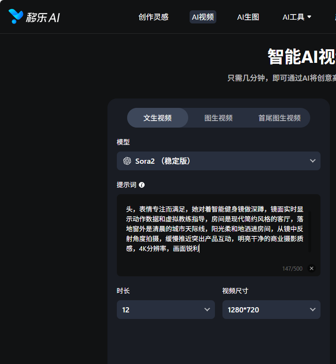Viewport: 336px width, 364px height.
Task: Click the chevron in the 视频尺寸 field
Action: tap(313, 310)
